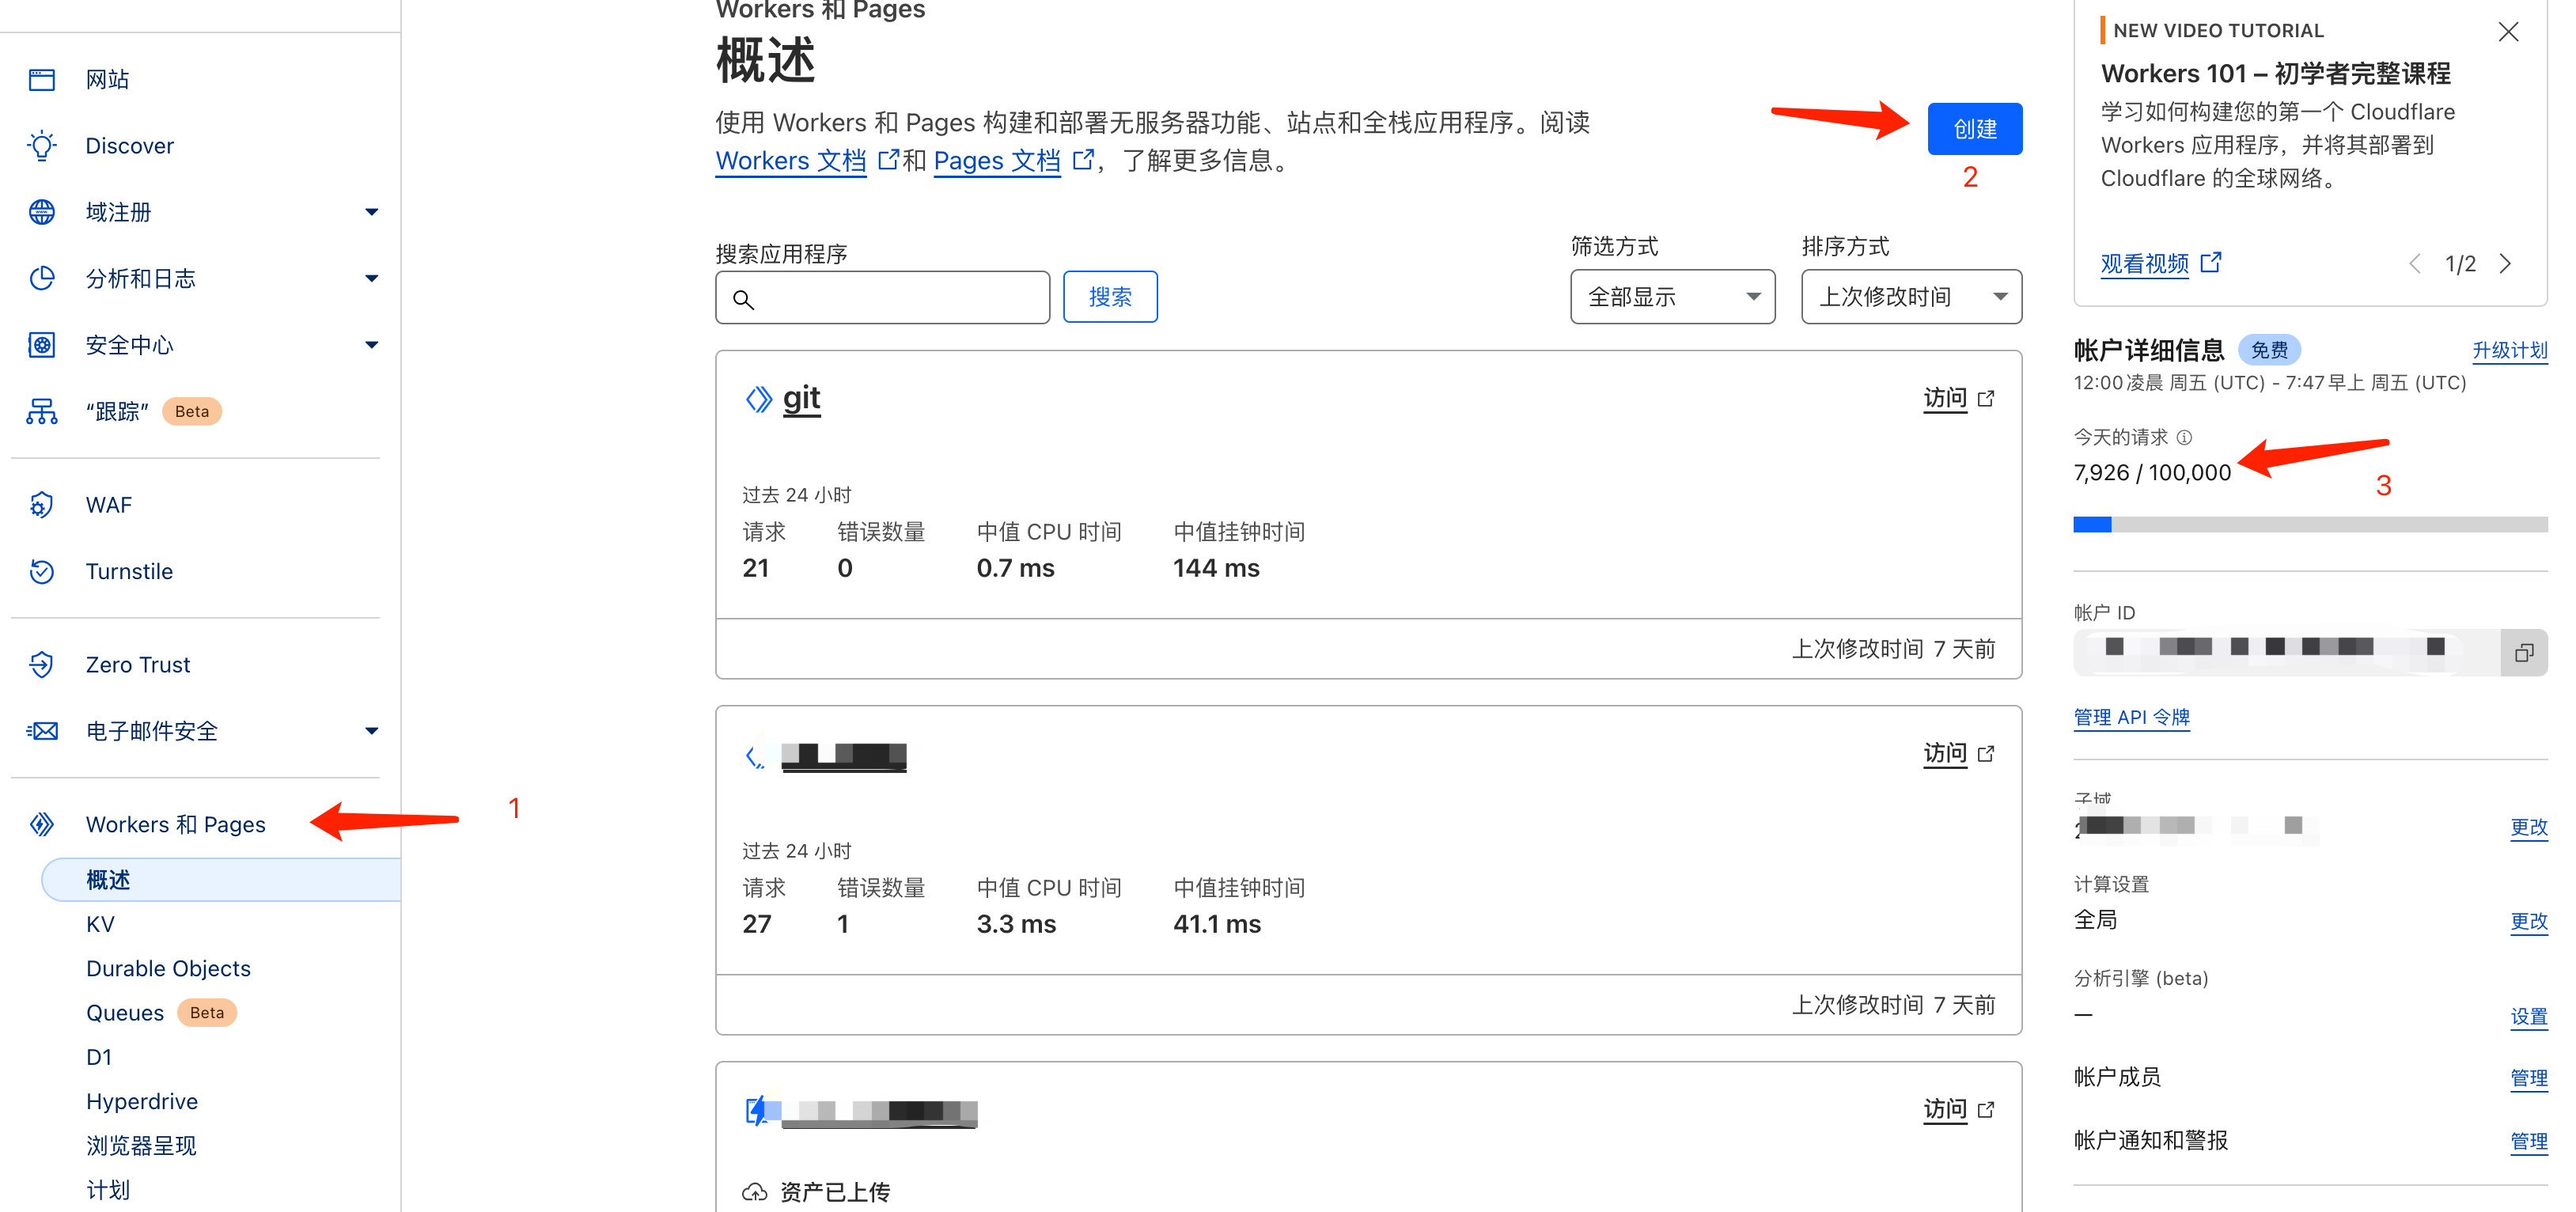Open Hyperdrive in the sidebar
The width and height of the screenshot is (2576, 1212).
click(x=142, y=1101)
